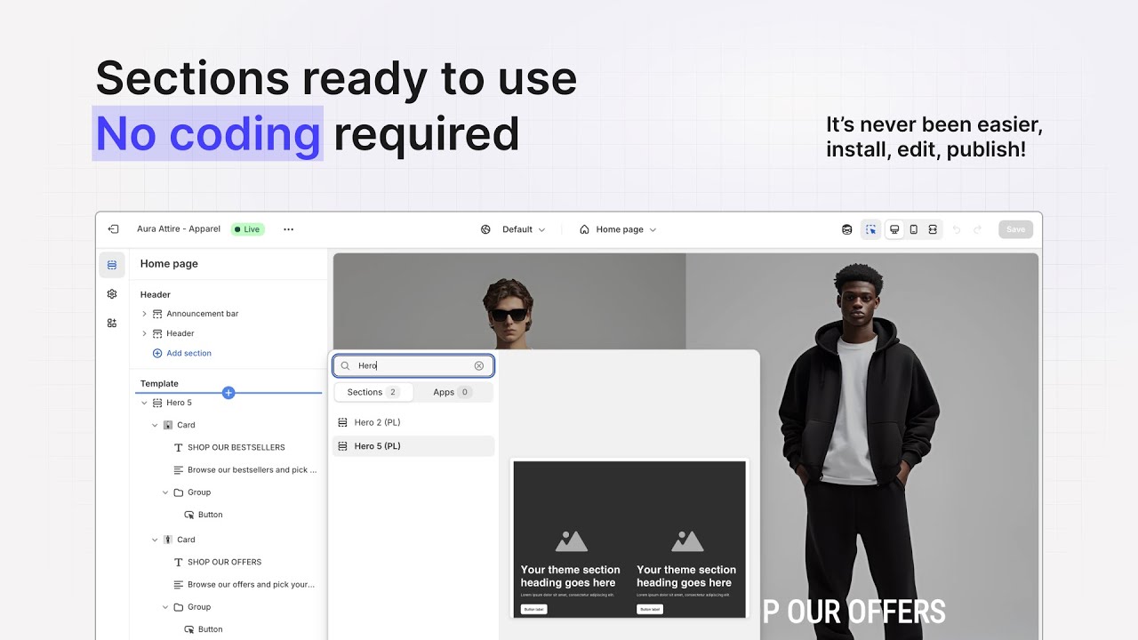Screen dimensions: 1138x640
Task: Click the Save button
Action: click(1015, 229)
